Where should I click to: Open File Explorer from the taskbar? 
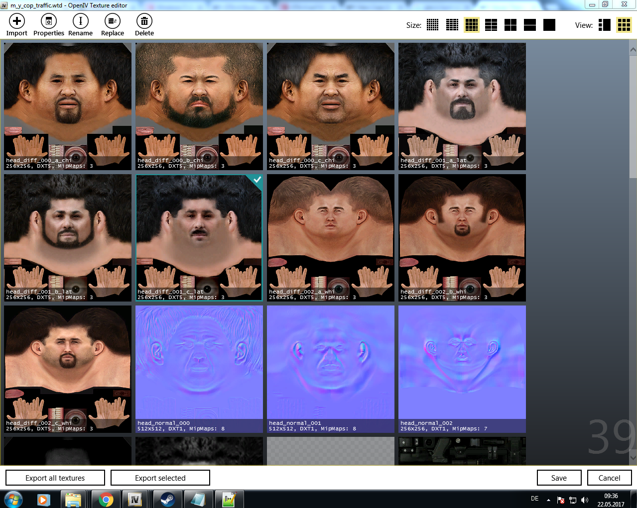[74, 499]
